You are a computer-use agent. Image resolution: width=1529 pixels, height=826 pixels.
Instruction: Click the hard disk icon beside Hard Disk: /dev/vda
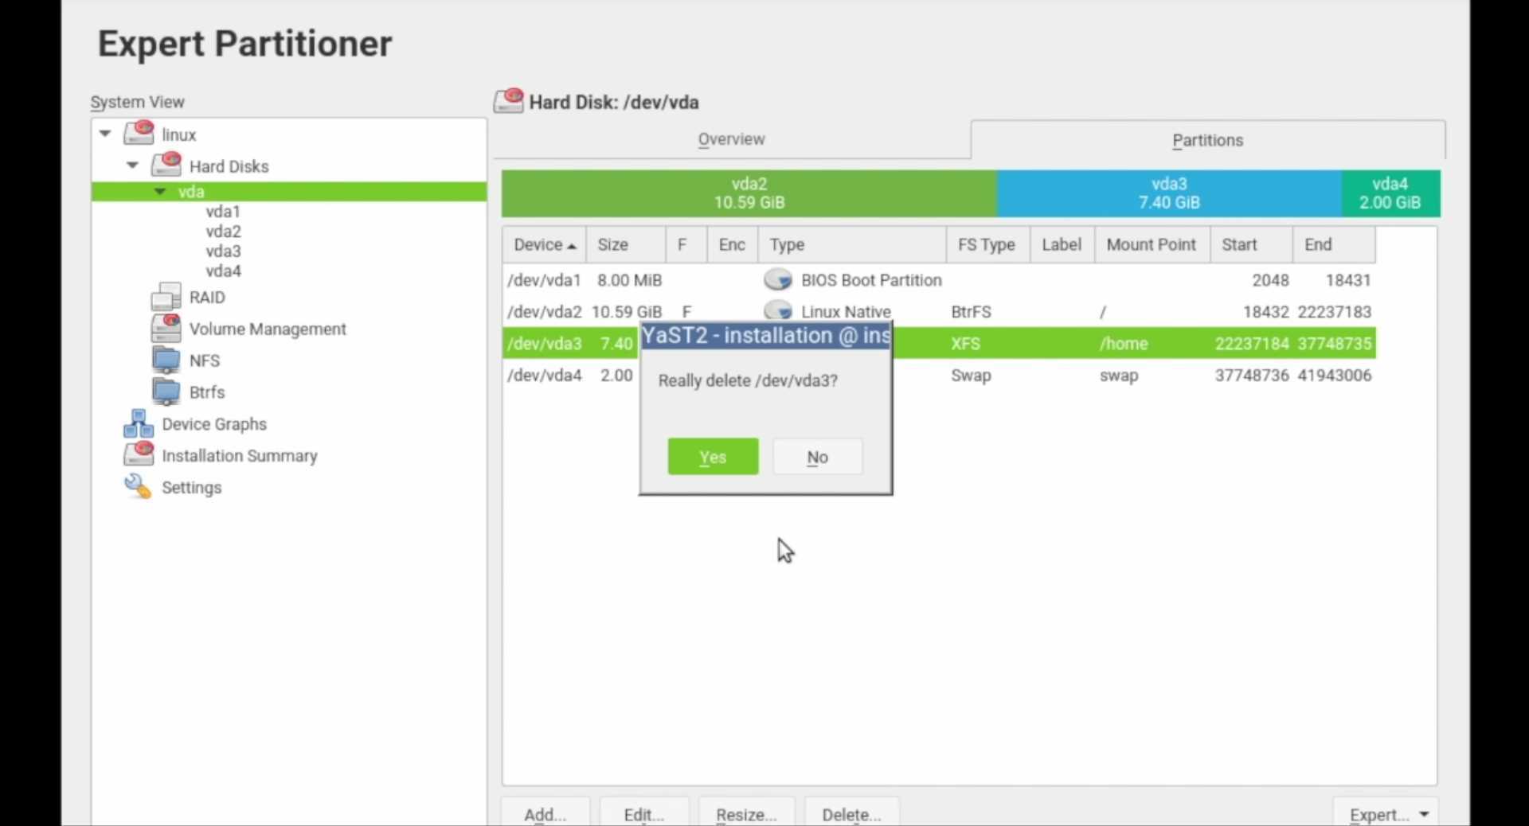pyautogui.click(x=508, y=101)
